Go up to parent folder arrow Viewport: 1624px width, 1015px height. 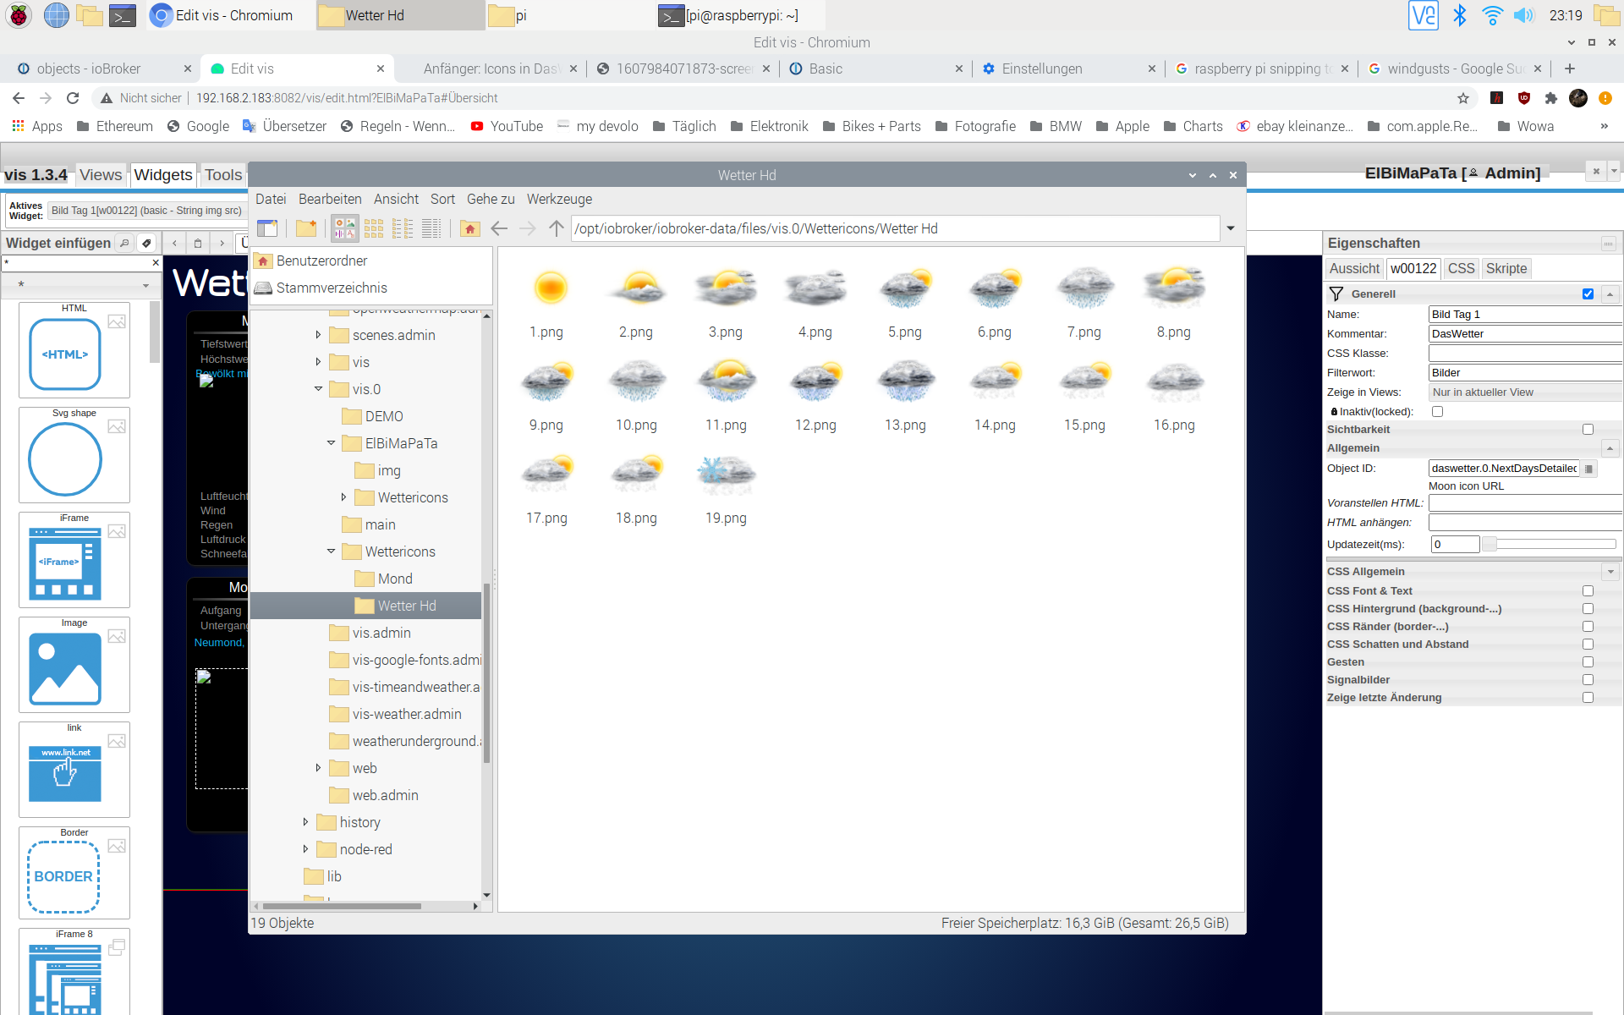click(556, 228)
